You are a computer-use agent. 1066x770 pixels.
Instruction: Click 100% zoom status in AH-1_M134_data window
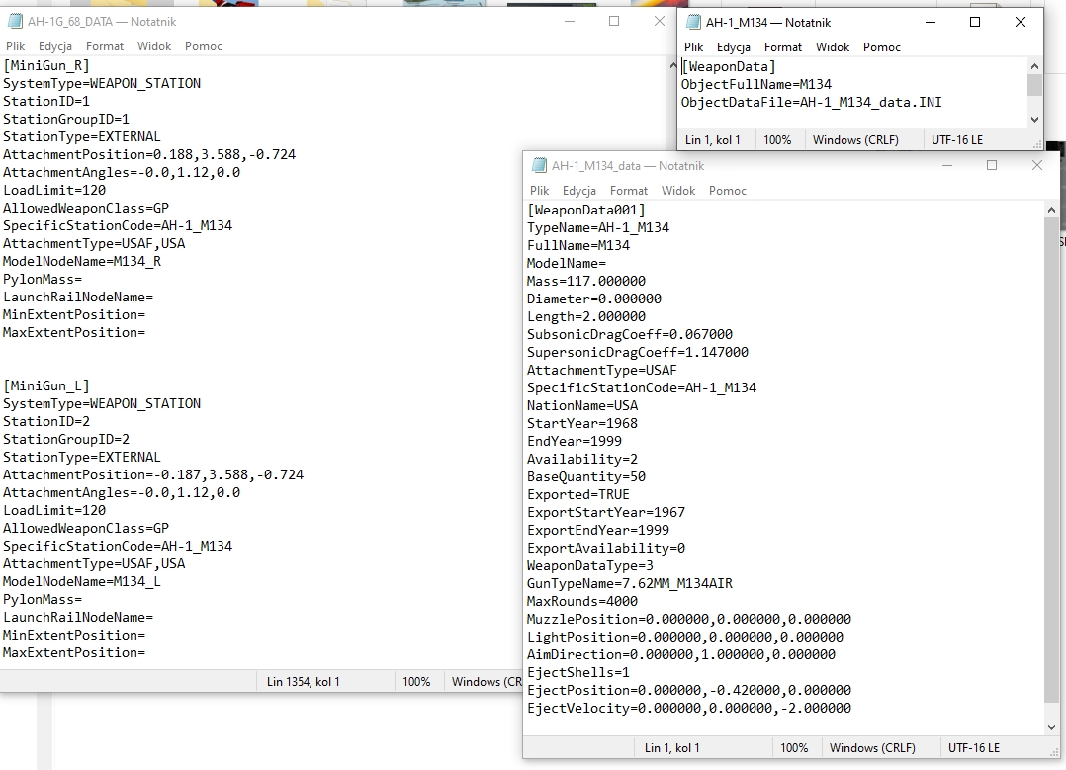[x=793, y=747]
